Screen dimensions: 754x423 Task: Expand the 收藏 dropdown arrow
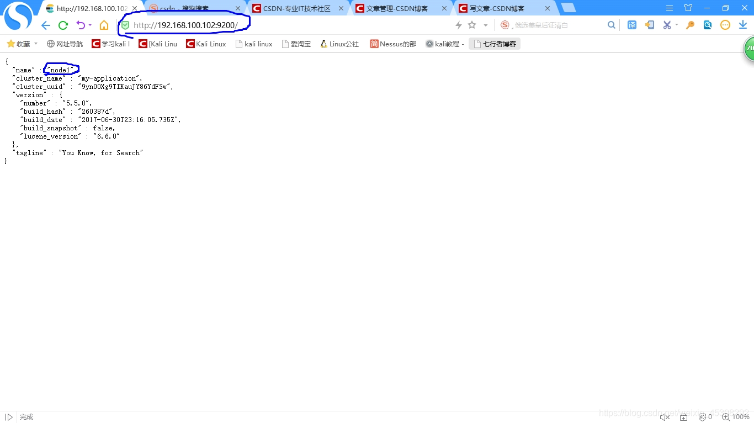click(x=36, y=44)
